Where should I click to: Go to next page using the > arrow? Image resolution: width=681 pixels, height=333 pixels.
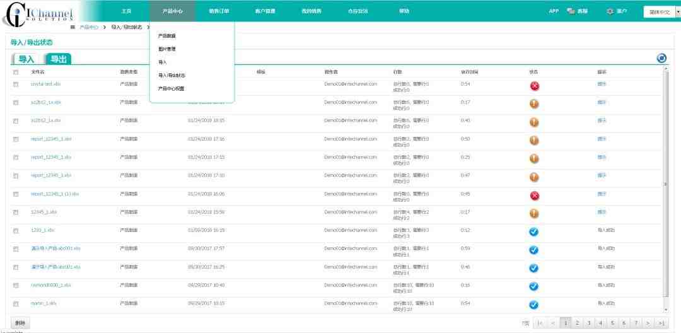pos(648,323)
